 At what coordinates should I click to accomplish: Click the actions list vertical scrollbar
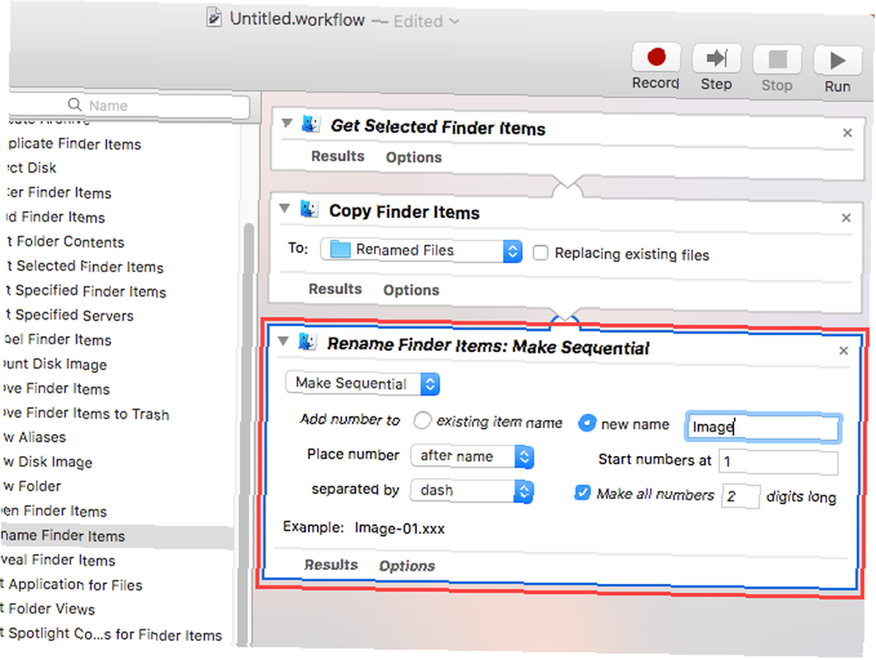(244, 434)
